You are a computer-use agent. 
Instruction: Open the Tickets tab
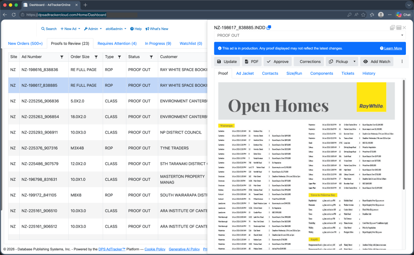click(347, 73)
